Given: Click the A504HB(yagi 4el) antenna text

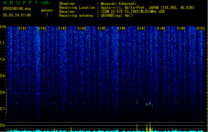Looking at the screenshot, I should 117,16.
